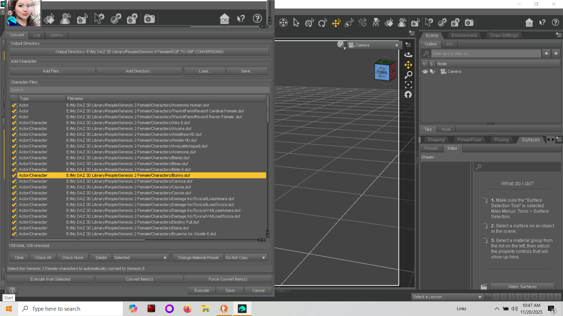This screenshot has width=563, height=316.
Task: Activate the Translate tool with yellow arrows
Action: point(336,23)
